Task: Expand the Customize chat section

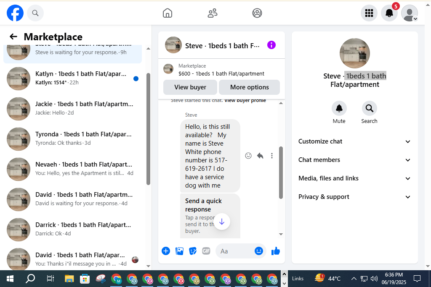Action: tap(354, 141)
